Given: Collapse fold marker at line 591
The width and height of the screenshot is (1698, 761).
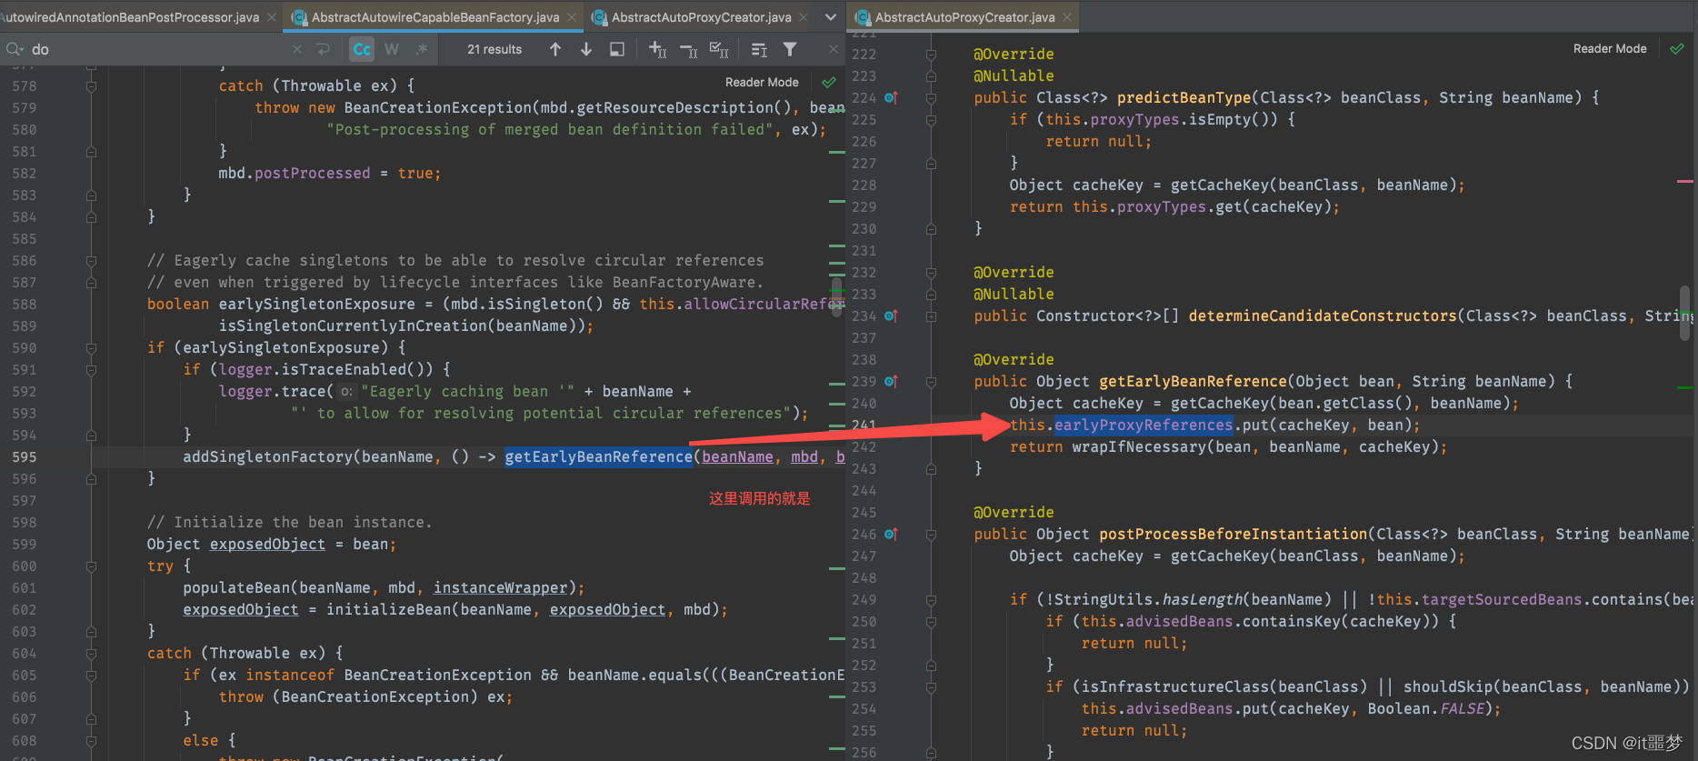Looking at the screenshot, I should [91, 370].
